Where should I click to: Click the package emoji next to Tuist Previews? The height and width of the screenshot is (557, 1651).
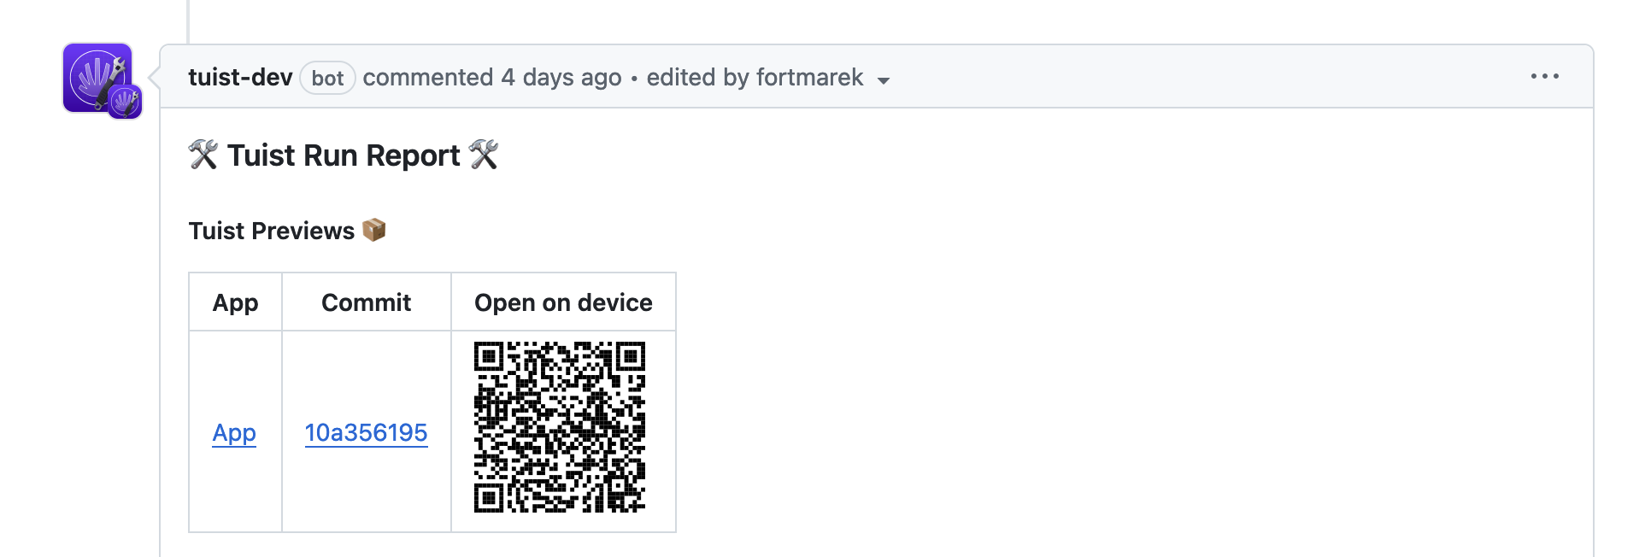click(374, 229)
